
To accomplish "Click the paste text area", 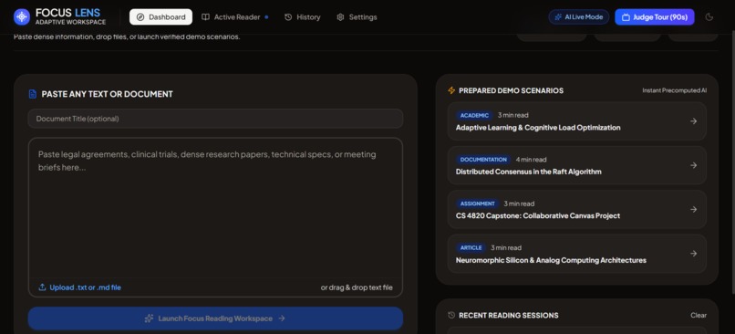I will tap(215, 207).
